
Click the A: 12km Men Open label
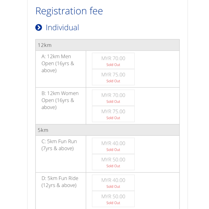[x=58, y=63]
